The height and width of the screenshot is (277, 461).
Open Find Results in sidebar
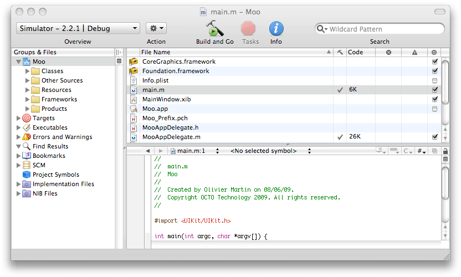point(50,146)
